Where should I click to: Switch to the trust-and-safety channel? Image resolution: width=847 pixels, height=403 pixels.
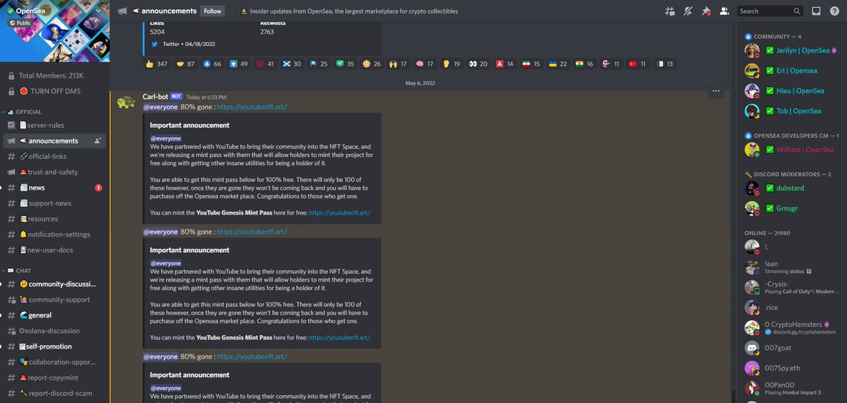pos(54,172)
